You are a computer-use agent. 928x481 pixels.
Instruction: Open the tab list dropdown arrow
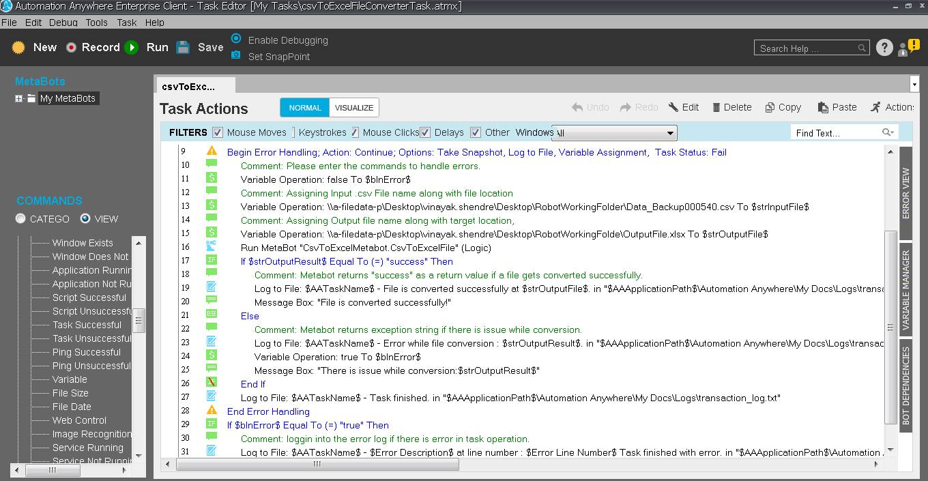pos(914,85)
